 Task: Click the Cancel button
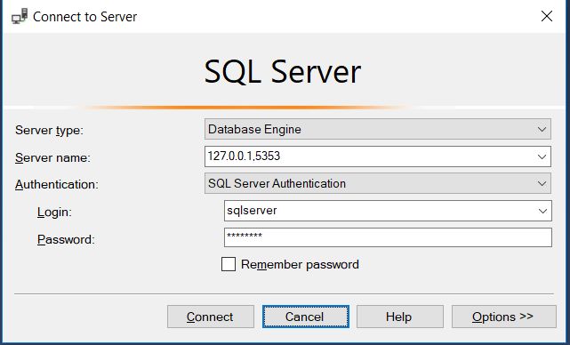click(306, 317)
